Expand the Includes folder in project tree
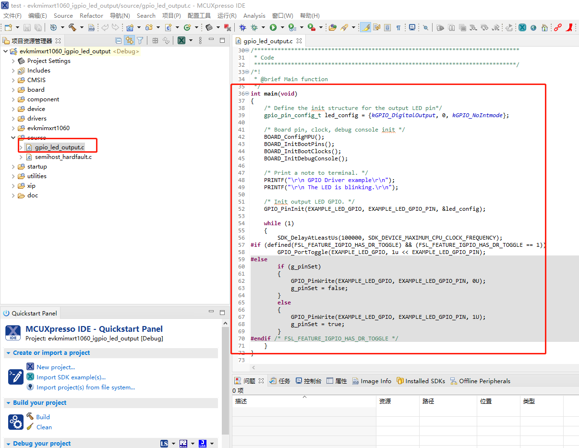579x448 pixels. coord(13,71)
